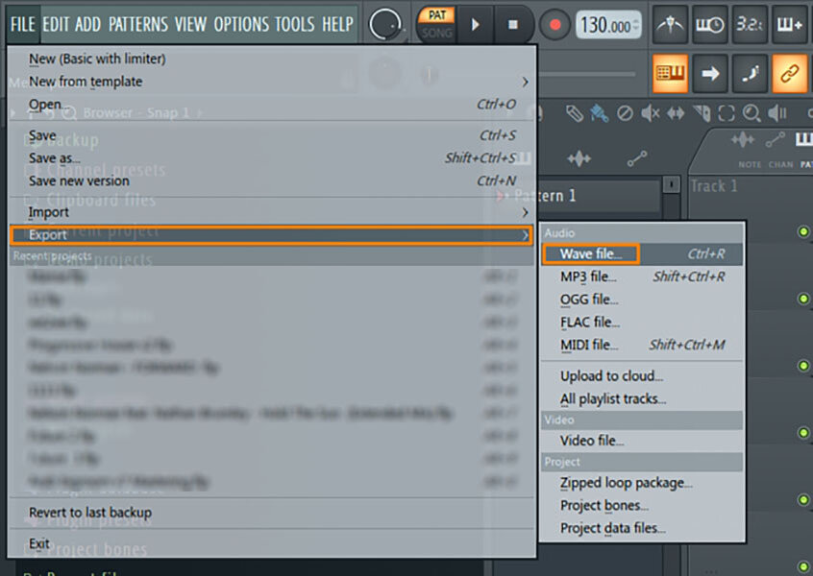The height and width of the screenshot is (576, 813).
Task: Expand New from template submenu
Action: tap(271, 82)
